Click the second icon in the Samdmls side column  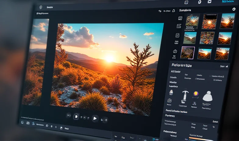tap(179, 26)
